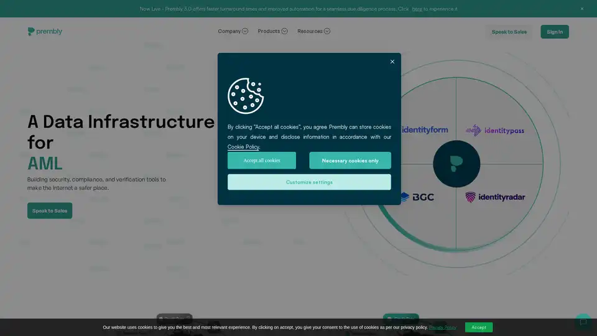Click the identityform product logo
Image resolution: width=597 pixels, height=336 pixels.
(x=425, y=130)
